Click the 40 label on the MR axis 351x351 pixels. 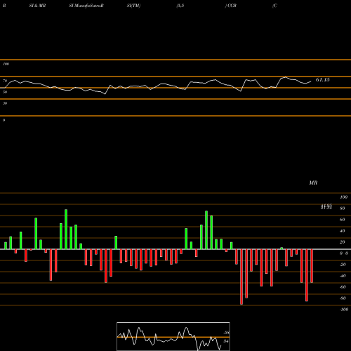pos(343,231)
